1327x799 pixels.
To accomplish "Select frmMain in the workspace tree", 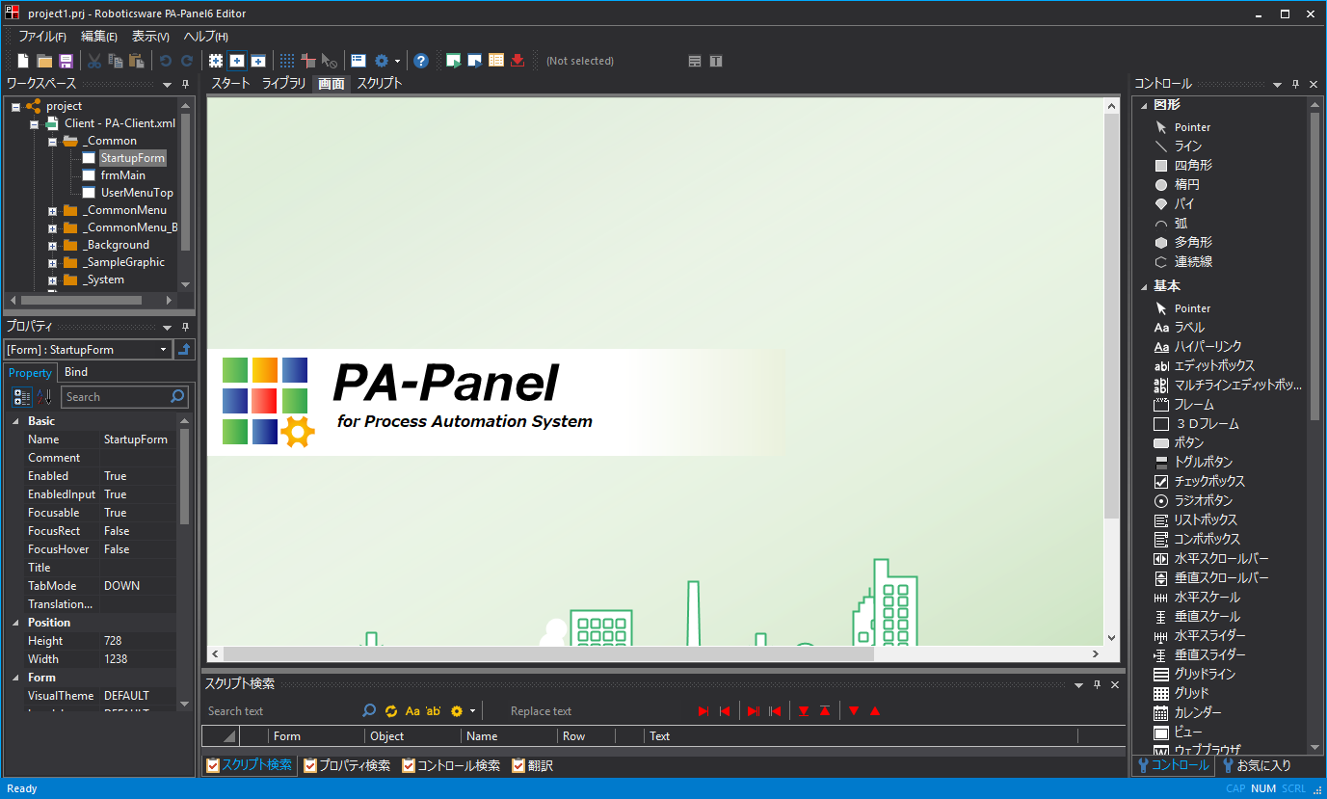I will pos(123,175).
